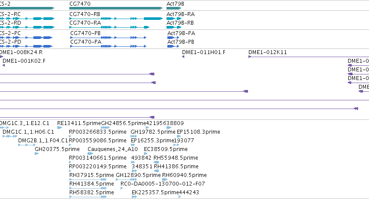Viewport: 369px width, 199px height.
Task: Select the DME1-012K11 clone line
Action: coord(309,57)
